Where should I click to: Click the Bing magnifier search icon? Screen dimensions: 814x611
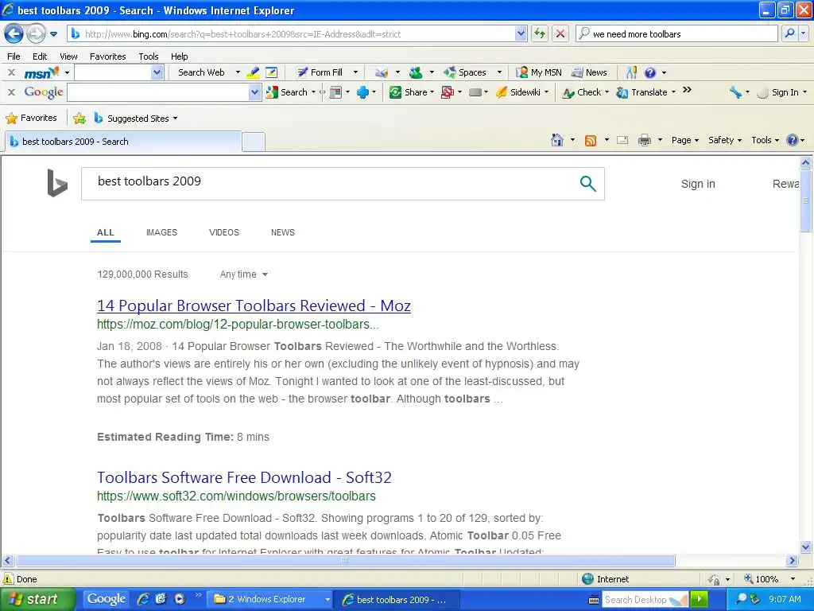pyautogui.click(x=587, y=184)
